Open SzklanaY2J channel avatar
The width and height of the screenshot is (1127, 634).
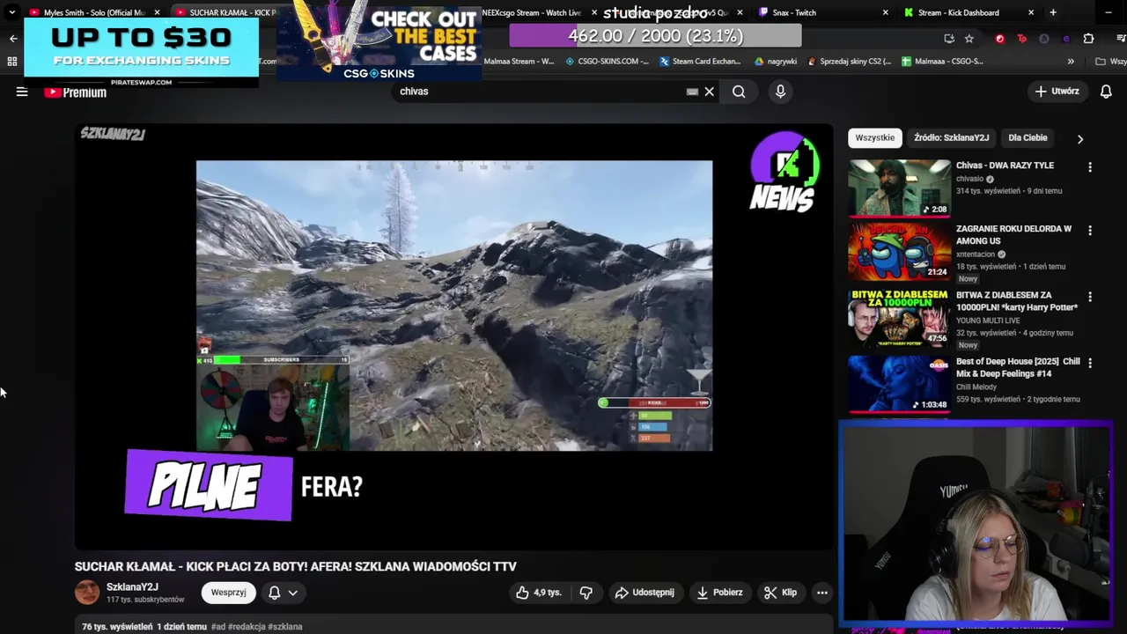coord(87,593)
